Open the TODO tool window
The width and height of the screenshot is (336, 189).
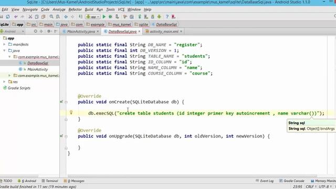point(6,181)
